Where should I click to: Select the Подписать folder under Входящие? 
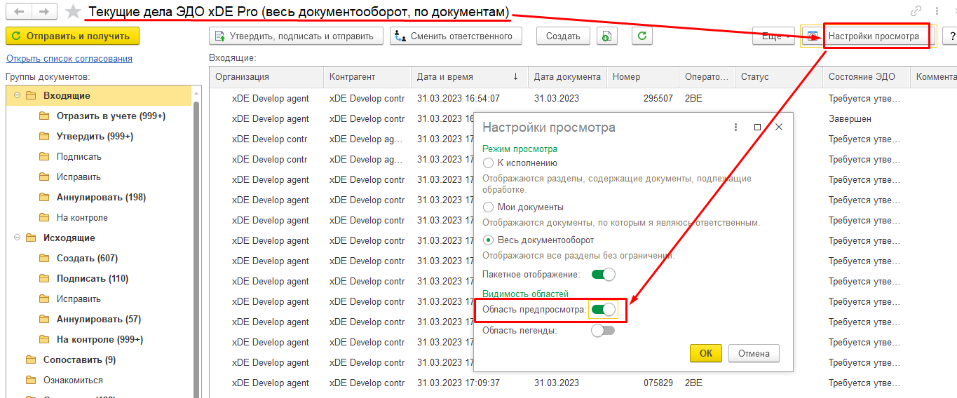[79, 156]
